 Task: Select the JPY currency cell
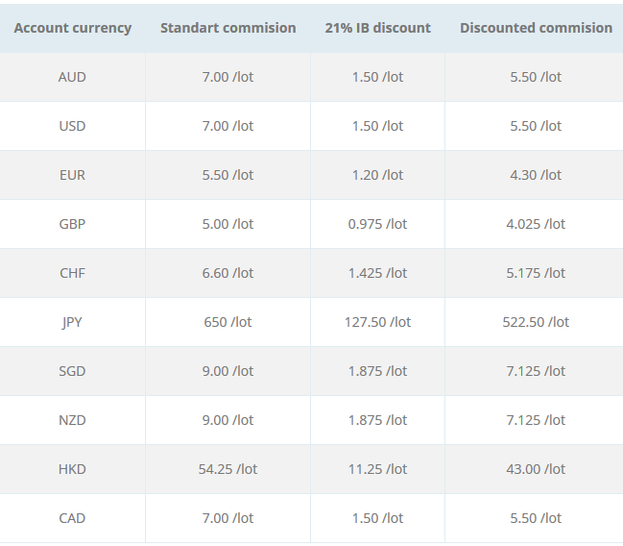click(x=72, y=322)
